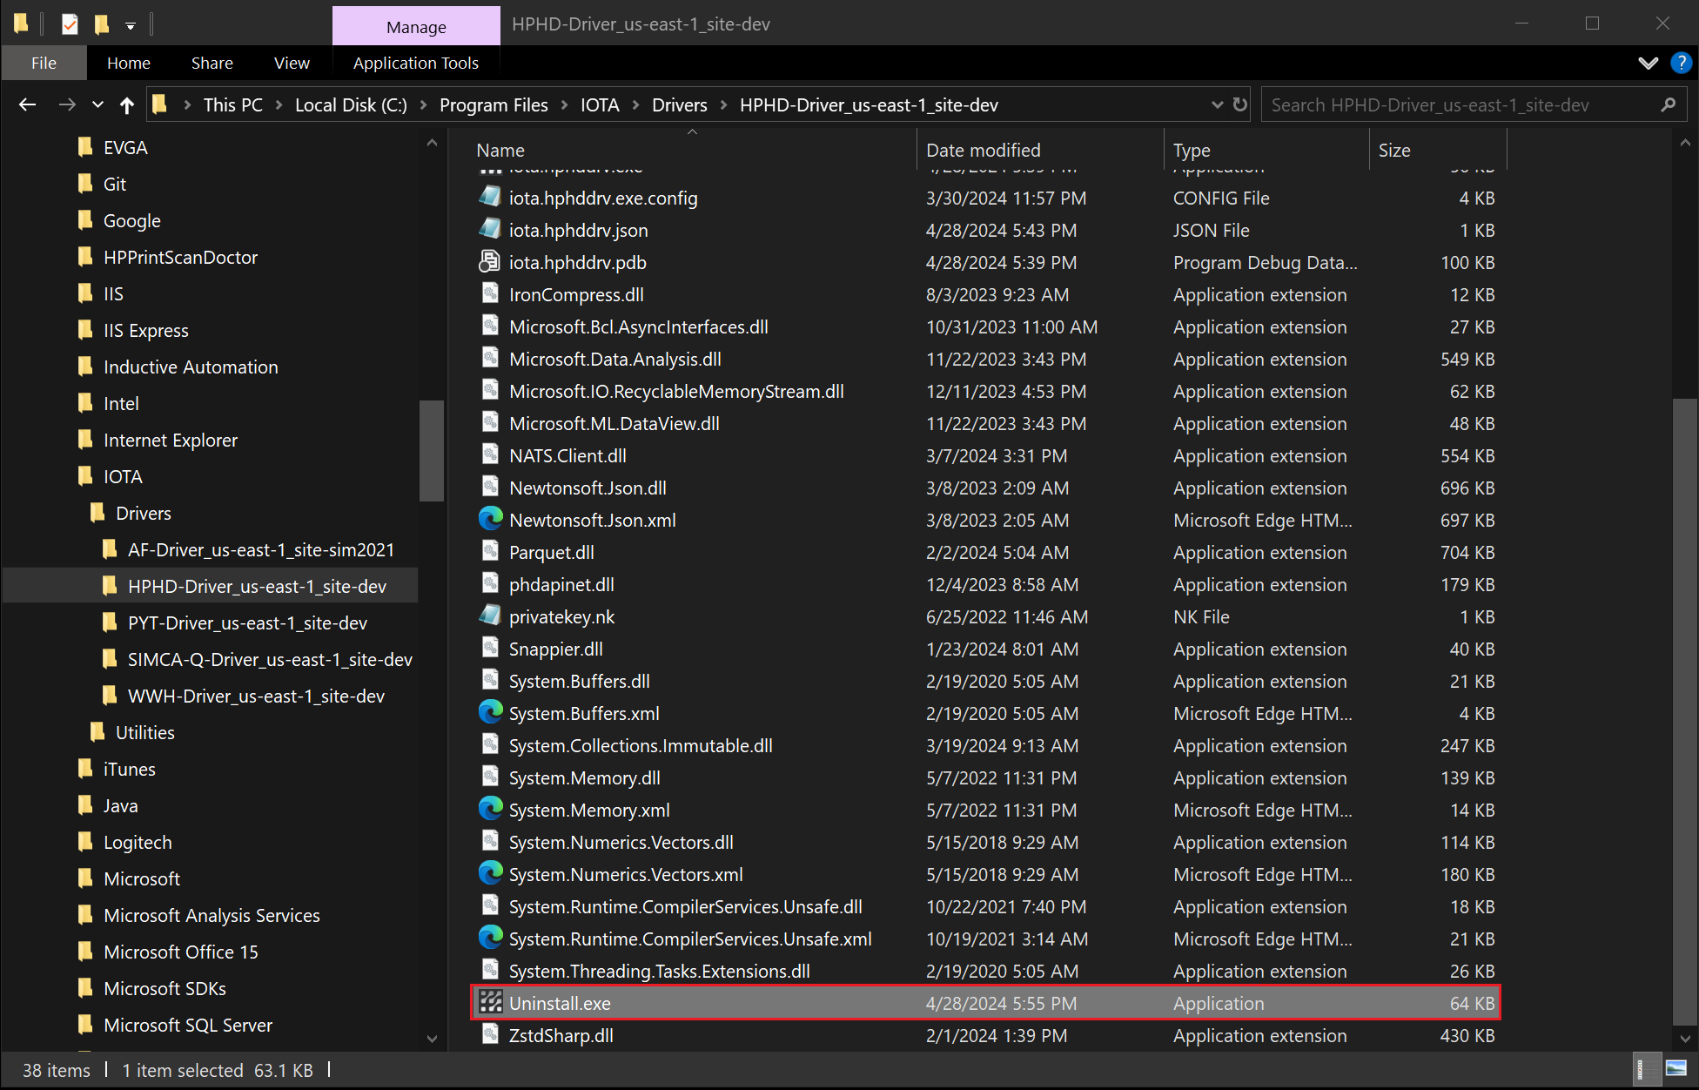Click the navigation pane scrollbar thumb

pos(431,451)
